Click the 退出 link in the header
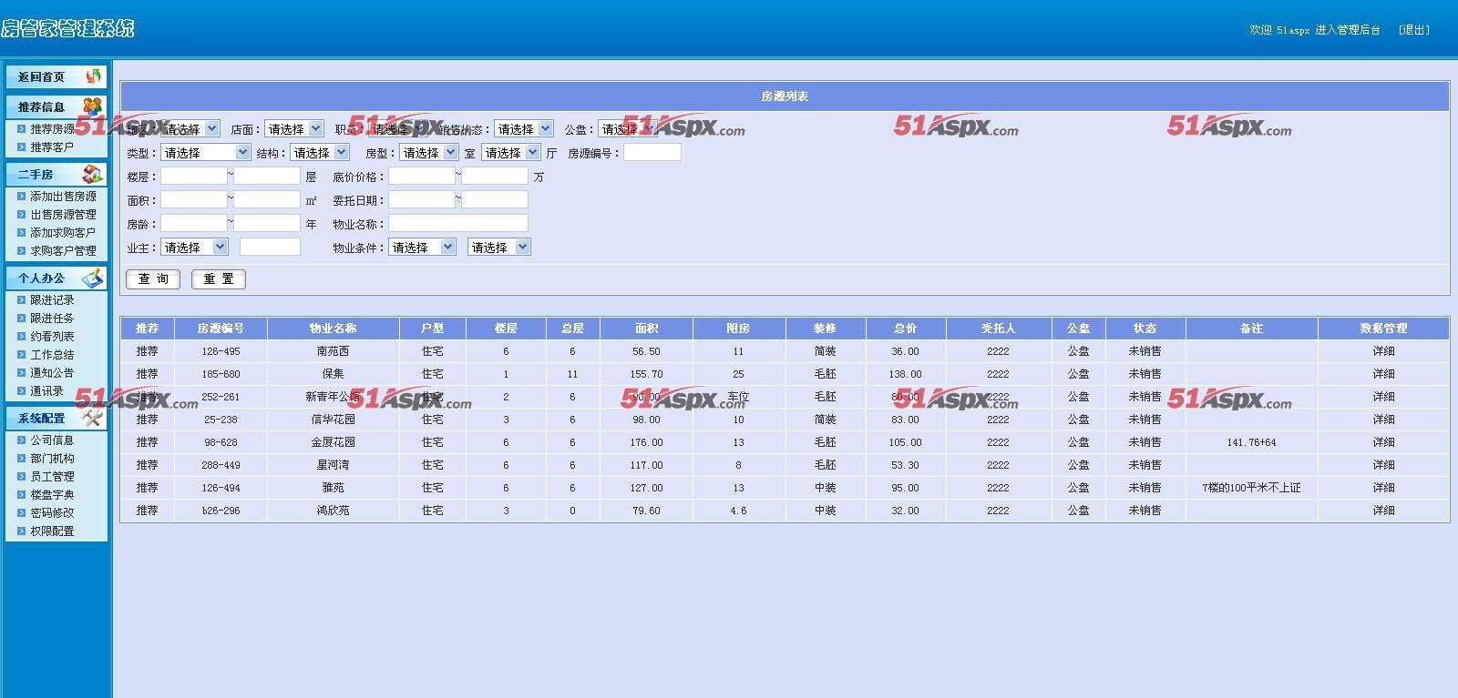This screenshot has height=698, width=1458. 1414,30
